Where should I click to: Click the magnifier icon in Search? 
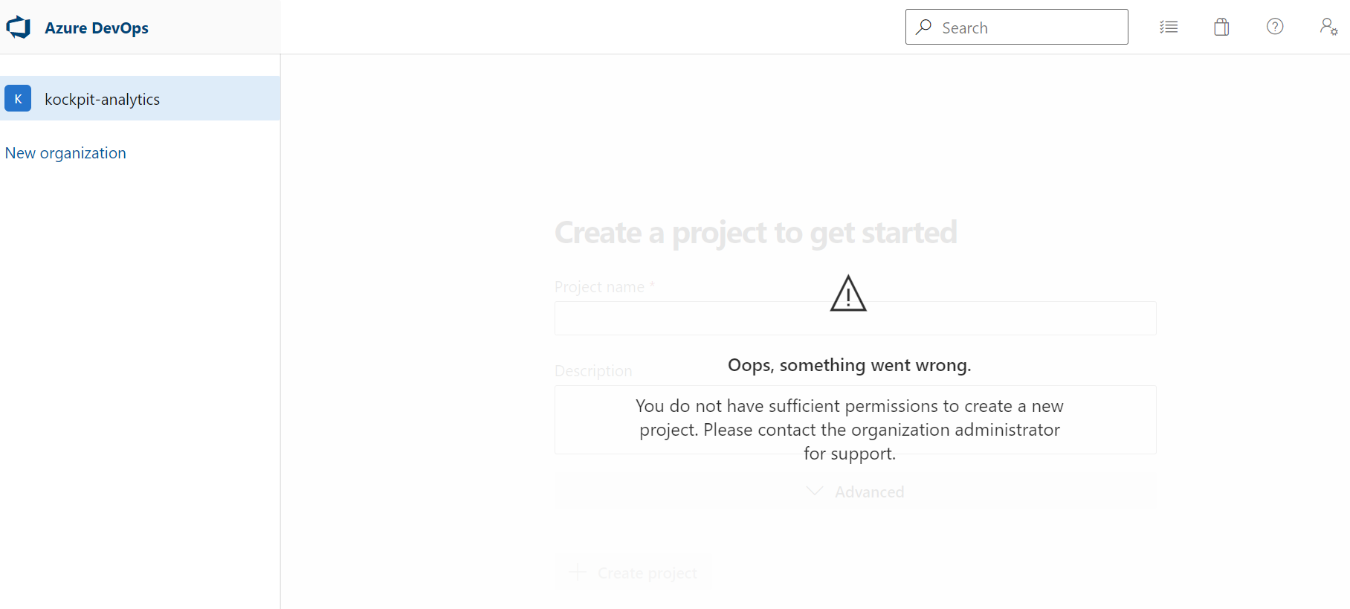(x=924, y=27)
